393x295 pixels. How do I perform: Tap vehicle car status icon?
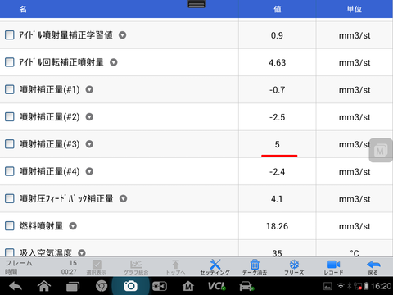tap(246, 286)
